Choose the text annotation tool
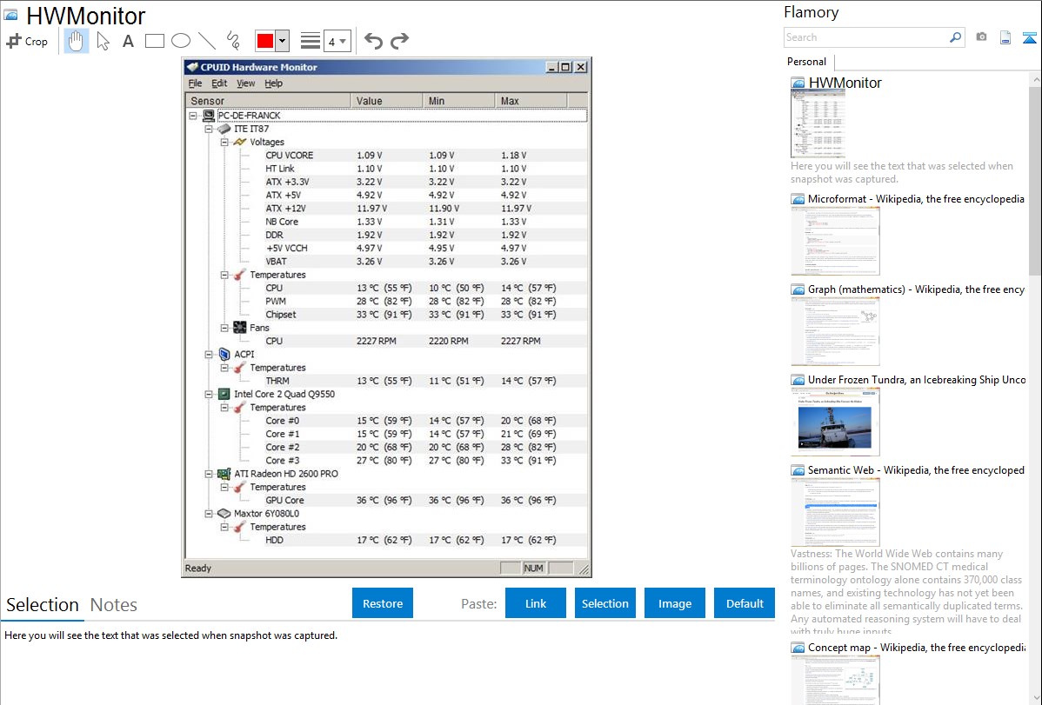The height and width of the screenshot is (705, 1042). pos(128,41)
